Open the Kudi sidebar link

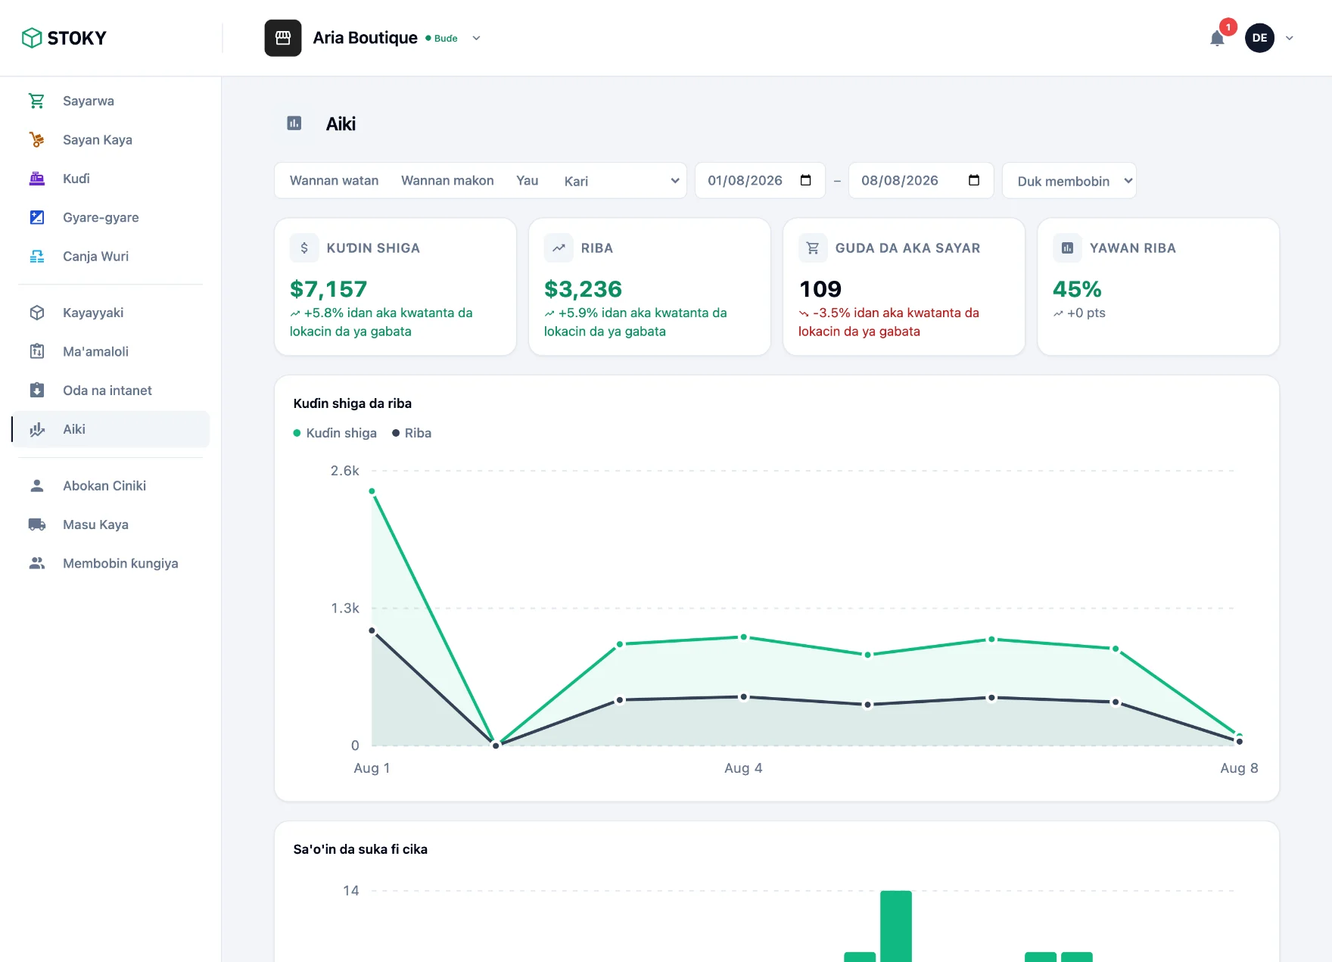110,179
